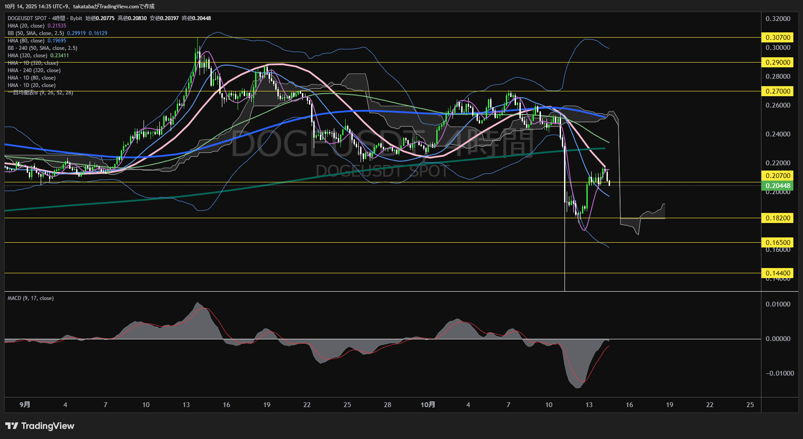Select the HMA (320, close) indicator legend

click(28, 56)
